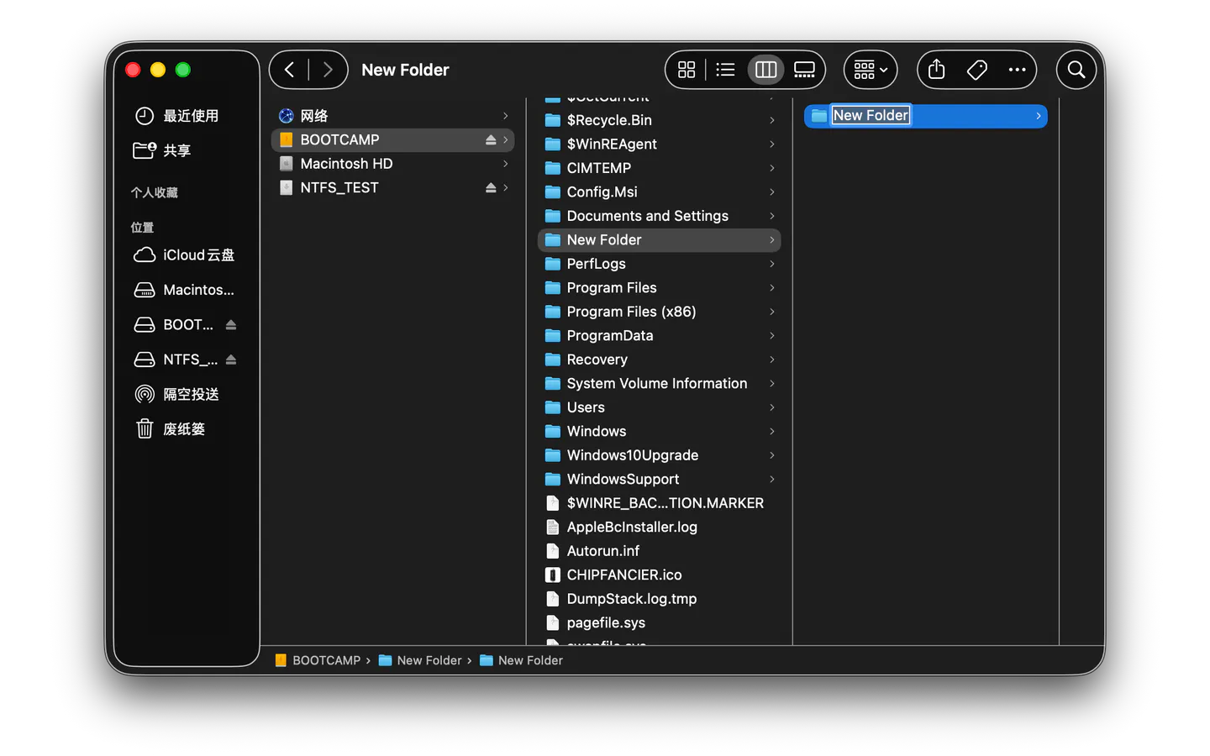Go forward with the right arrow button

[328, 70]
